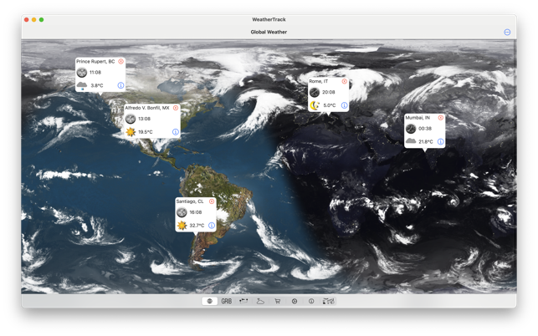Screen dimensions: 538x336
Task: Select the Rome, IT city label
Action: click(x=319, y=81)
